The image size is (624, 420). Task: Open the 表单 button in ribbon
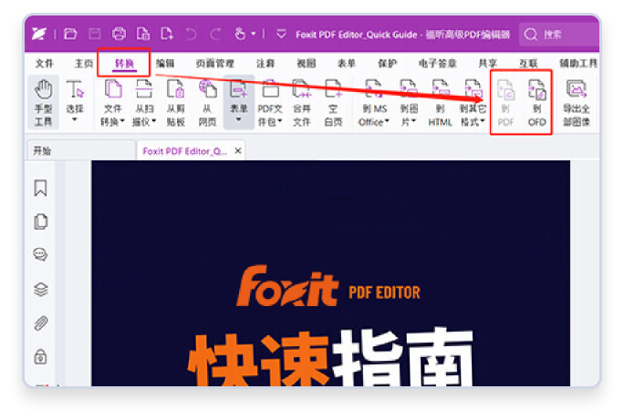(x=239, y=101)
